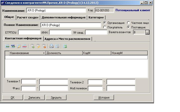Switch to the Расчет скидки tab

(x=28, y=17)
